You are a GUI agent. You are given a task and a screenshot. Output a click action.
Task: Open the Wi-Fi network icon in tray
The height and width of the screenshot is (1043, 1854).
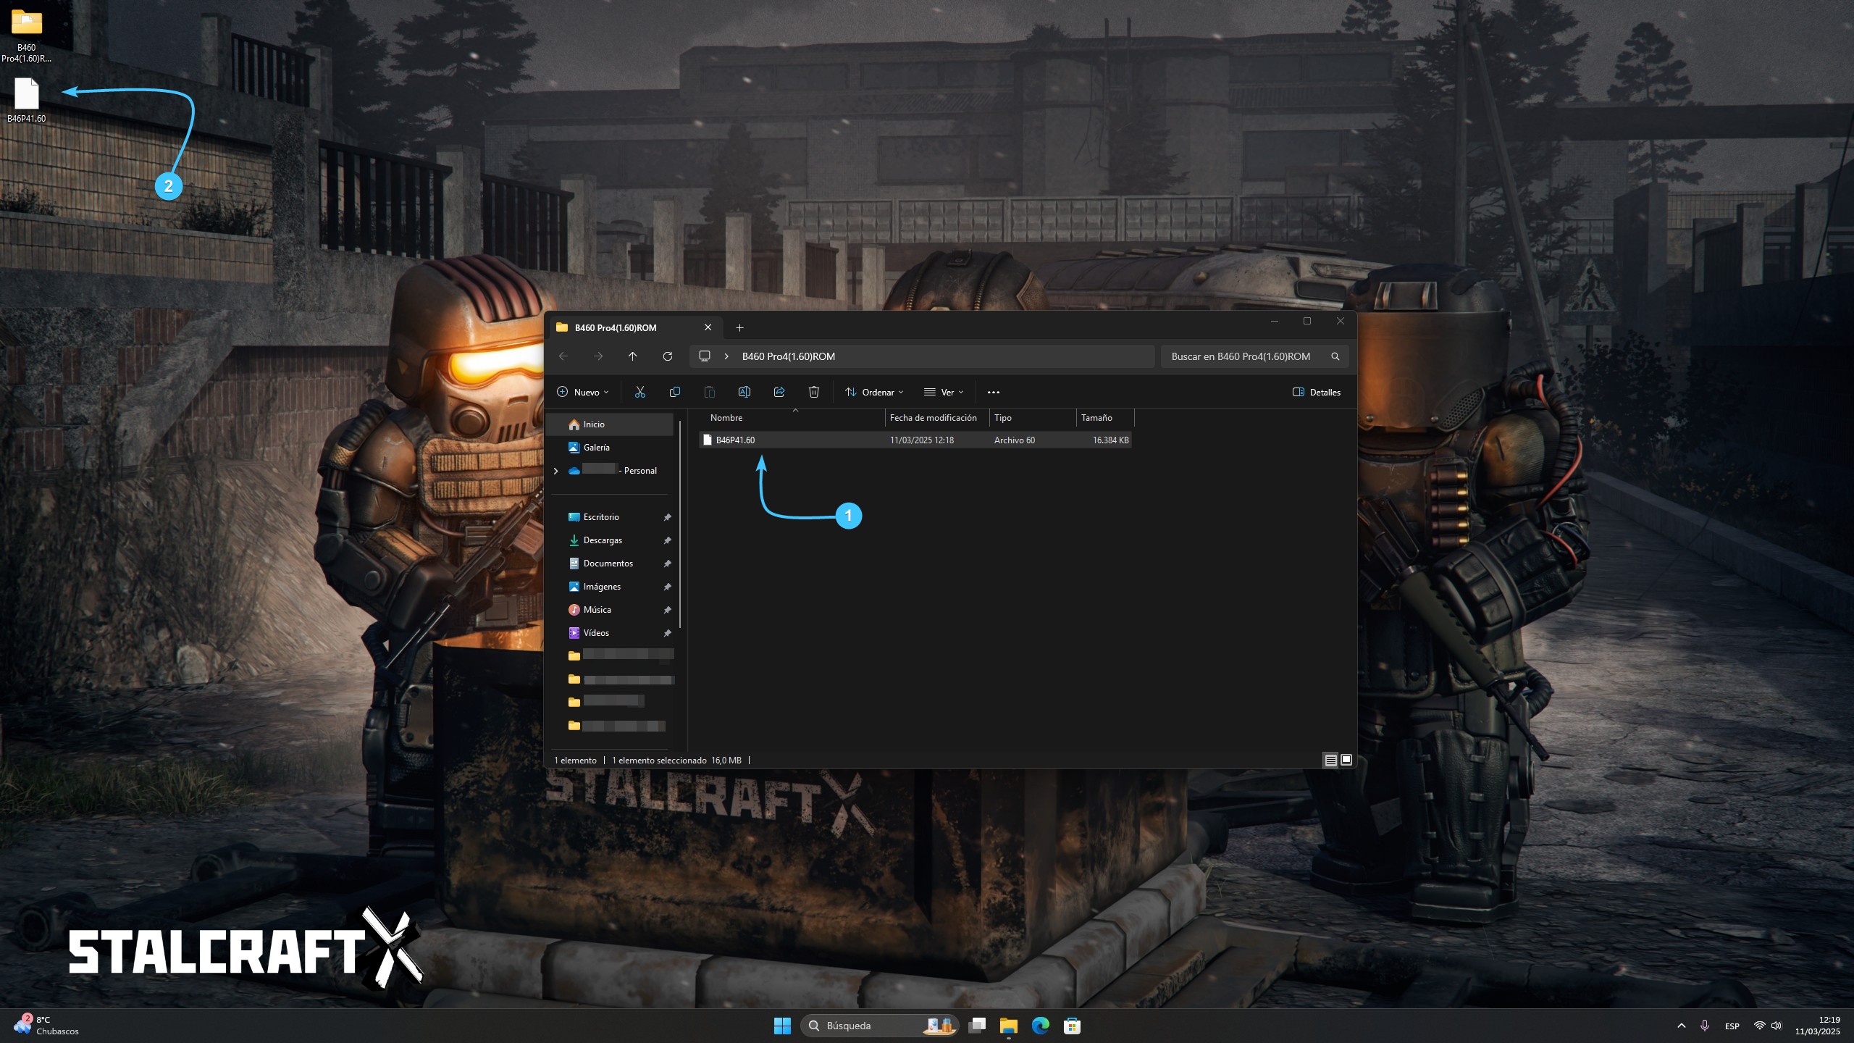point(1759,1026)
